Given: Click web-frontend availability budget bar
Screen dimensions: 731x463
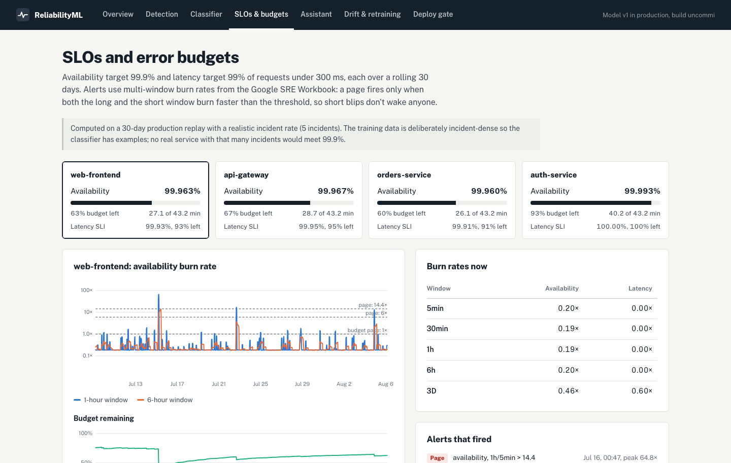Looking at the screenshot, I should tap(136, 203).
